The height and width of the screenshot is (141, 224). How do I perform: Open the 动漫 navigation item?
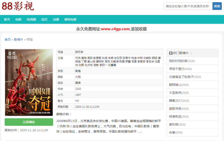pos(56,19)
